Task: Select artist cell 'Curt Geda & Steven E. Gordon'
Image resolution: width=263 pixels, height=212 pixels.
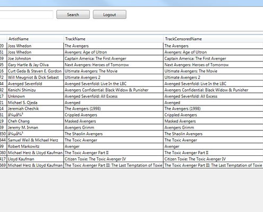Action: point(35,71)
